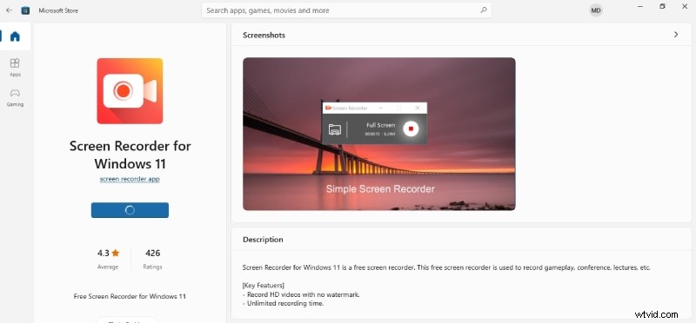Expand the Screenshots section chevron

[676, 35]
